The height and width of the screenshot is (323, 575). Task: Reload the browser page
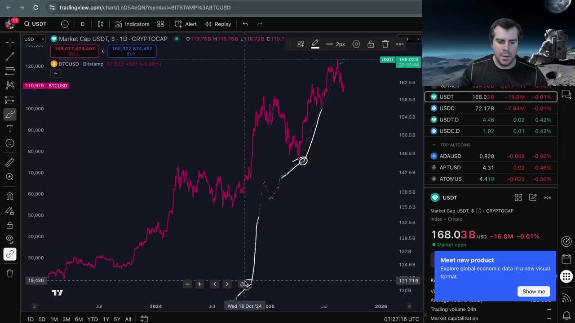click(x=35, y=8)
